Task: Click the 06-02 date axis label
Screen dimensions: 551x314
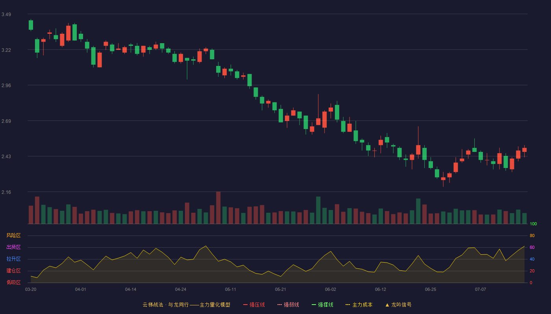Action: (331, 289)
